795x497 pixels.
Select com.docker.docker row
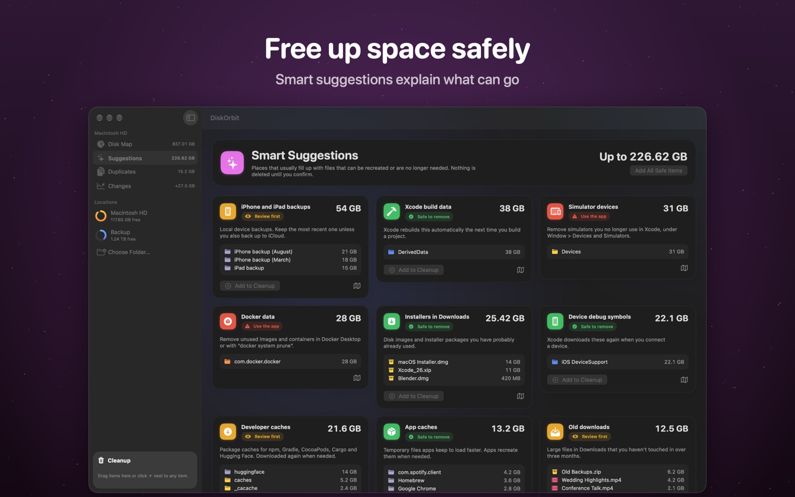290,362
